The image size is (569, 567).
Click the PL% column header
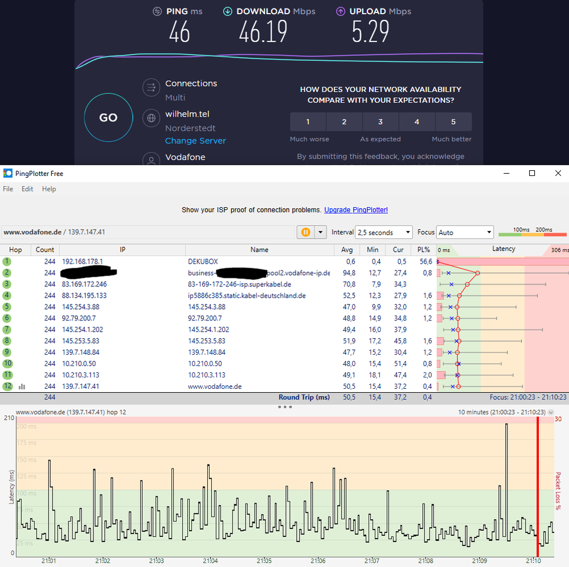pyautogui.click(x=424, y=249)
